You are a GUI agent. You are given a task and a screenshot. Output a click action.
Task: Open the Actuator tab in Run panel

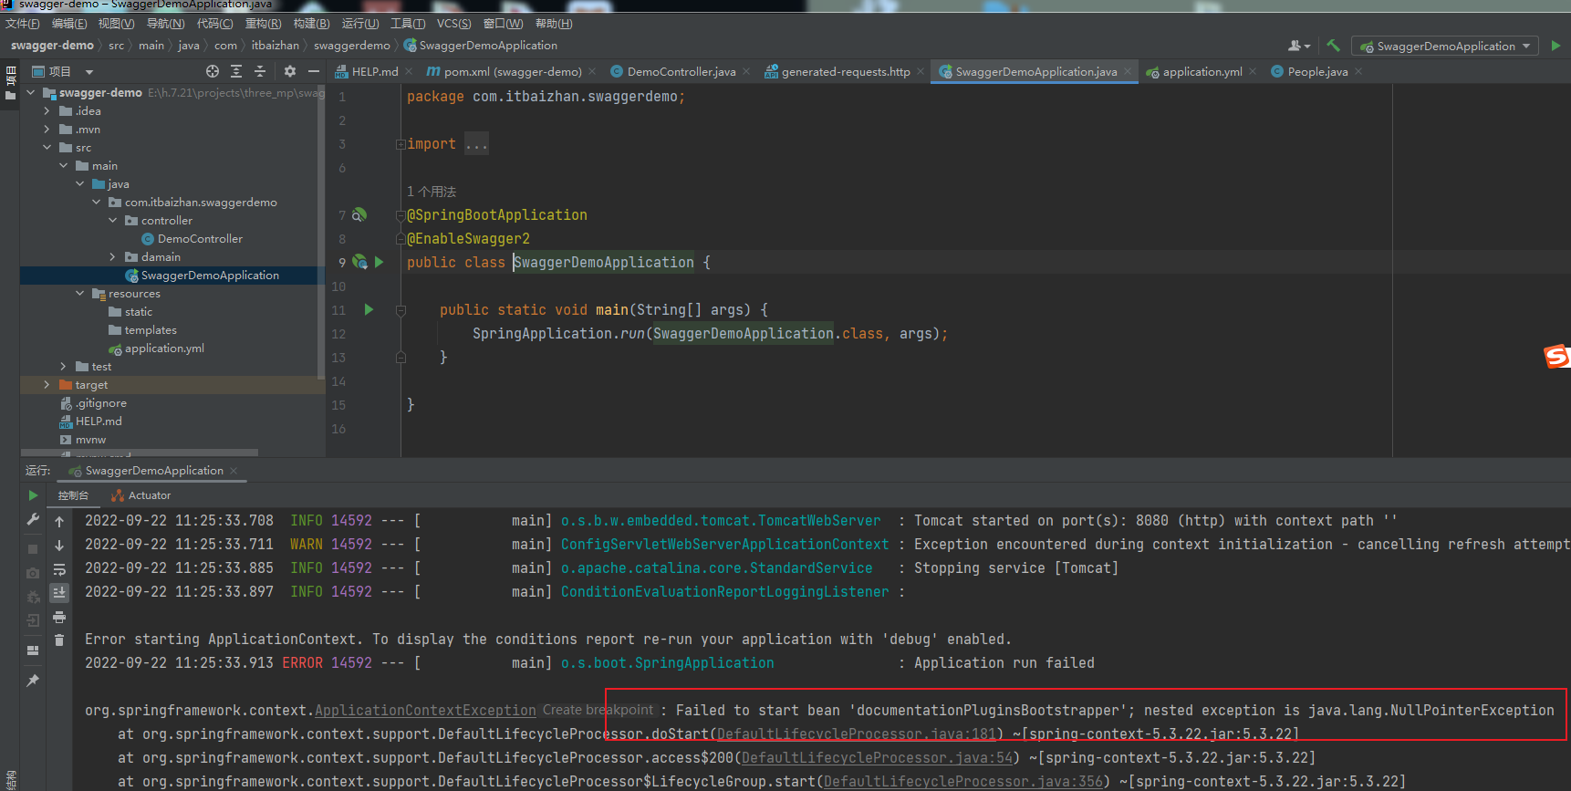pyautogui.click(x=141, y=495)
